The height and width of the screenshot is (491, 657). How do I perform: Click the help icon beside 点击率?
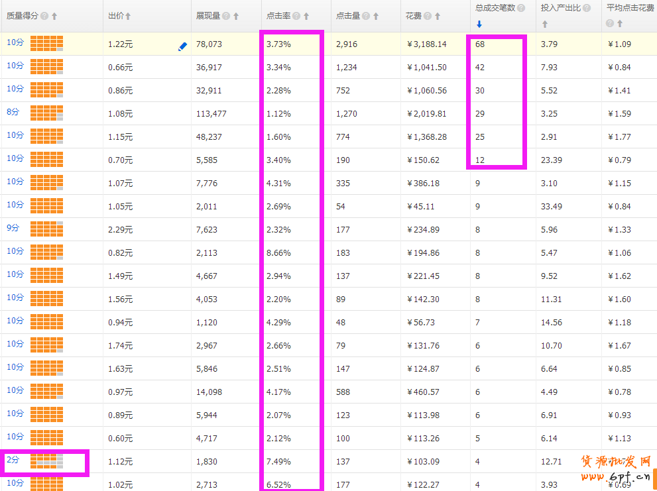[x=296, y=16]
